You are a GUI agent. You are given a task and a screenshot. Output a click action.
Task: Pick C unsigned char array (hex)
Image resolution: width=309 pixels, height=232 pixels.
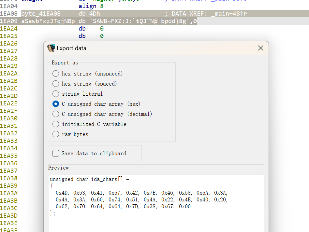point(56,104)
